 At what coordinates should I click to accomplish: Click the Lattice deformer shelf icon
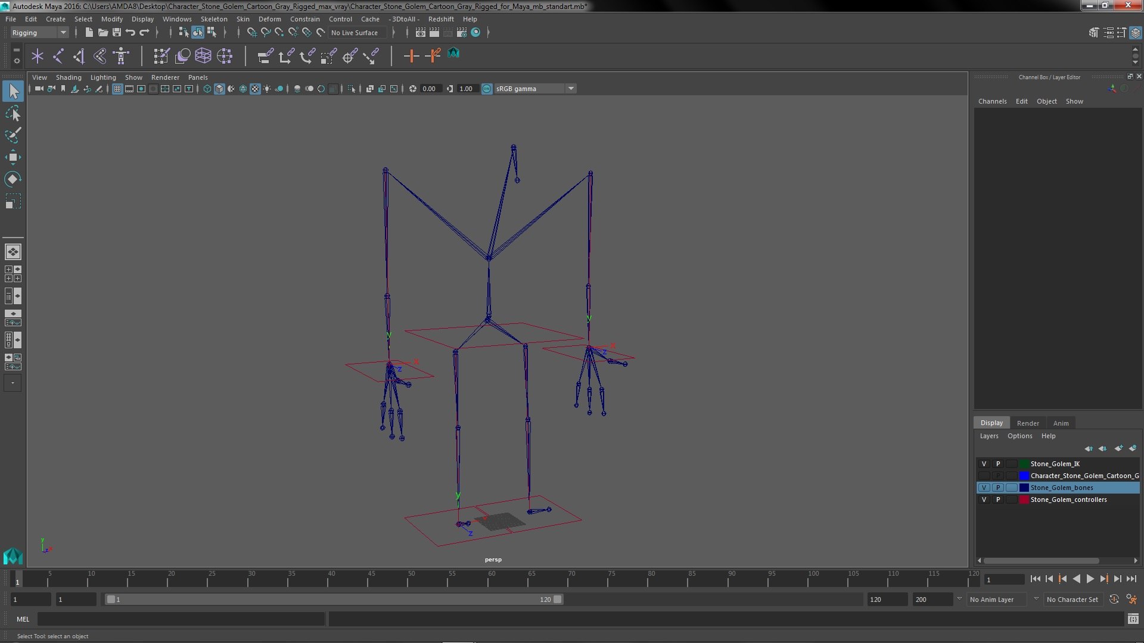pyautogui.click(x=203, y=56)
